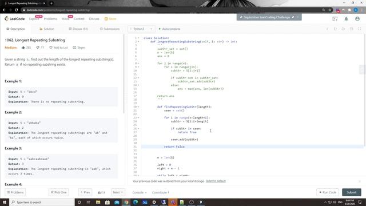Open the Windows Start menu
Screen dimensions: 366x206
pos(5,202)
